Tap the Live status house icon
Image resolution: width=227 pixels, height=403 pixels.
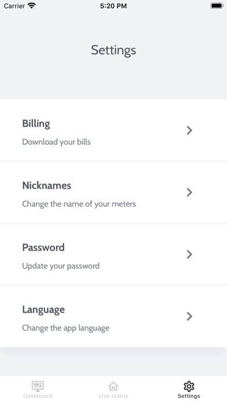pyautogui.click(x=113, y=386)
